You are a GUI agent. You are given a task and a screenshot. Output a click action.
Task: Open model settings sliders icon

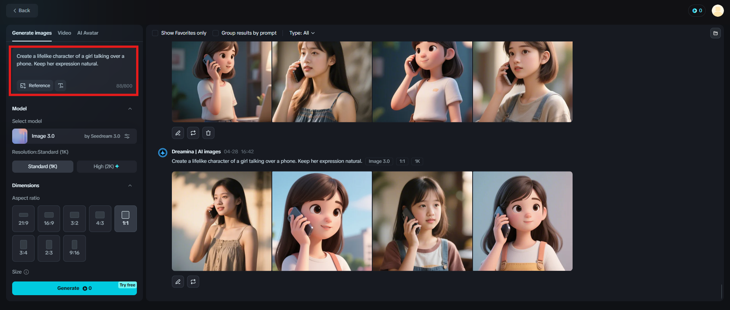click(127, 136)
